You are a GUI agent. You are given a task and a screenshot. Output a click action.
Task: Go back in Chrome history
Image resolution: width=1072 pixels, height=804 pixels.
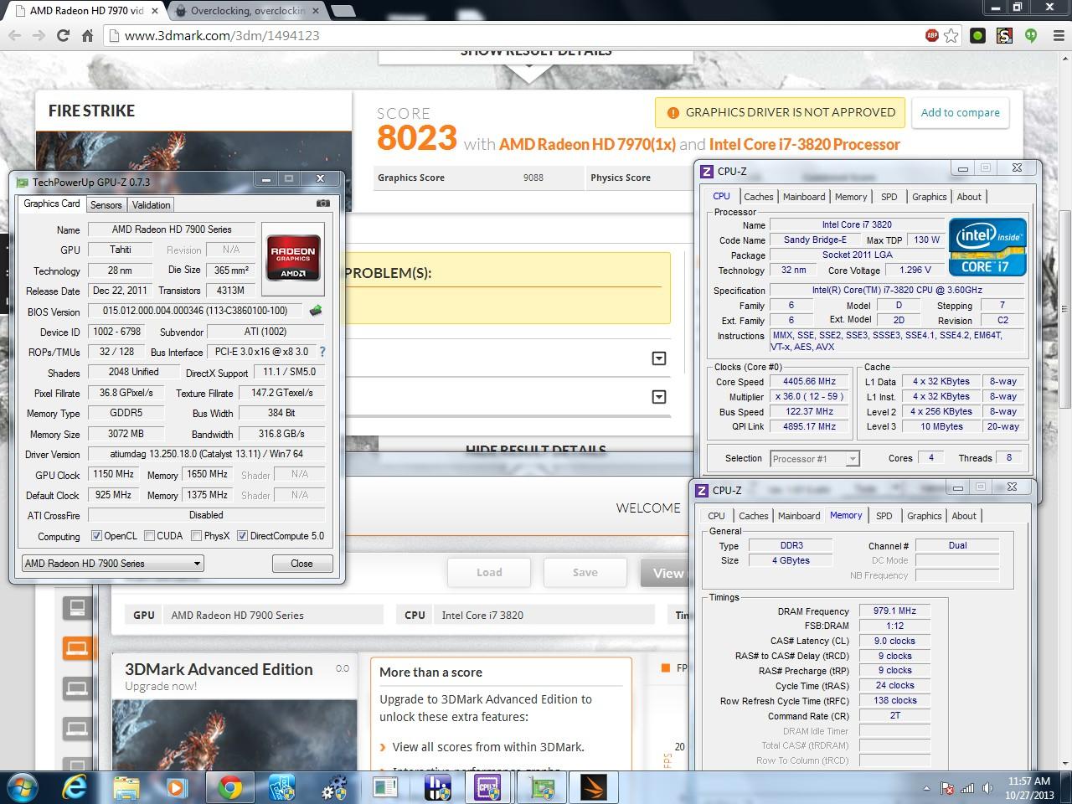coord(14,35)
